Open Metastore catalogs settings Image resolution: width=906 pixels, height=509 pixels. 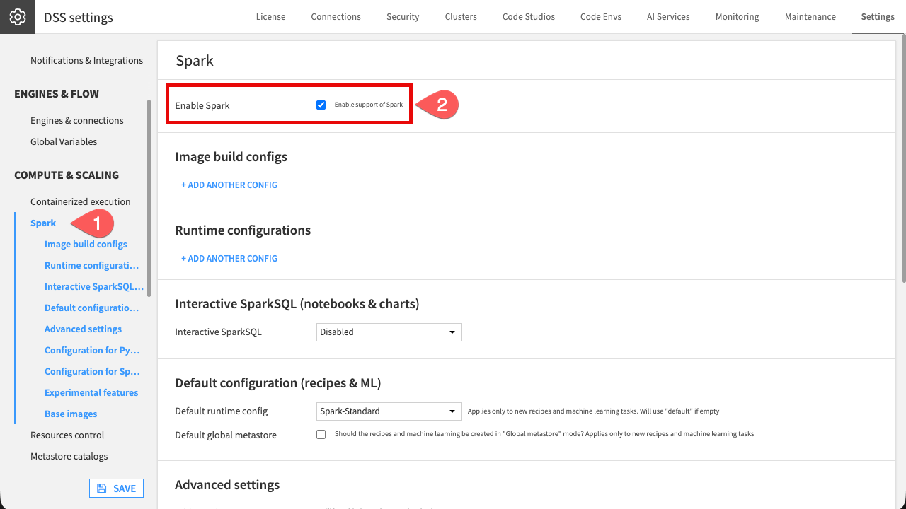coord(69,456)
